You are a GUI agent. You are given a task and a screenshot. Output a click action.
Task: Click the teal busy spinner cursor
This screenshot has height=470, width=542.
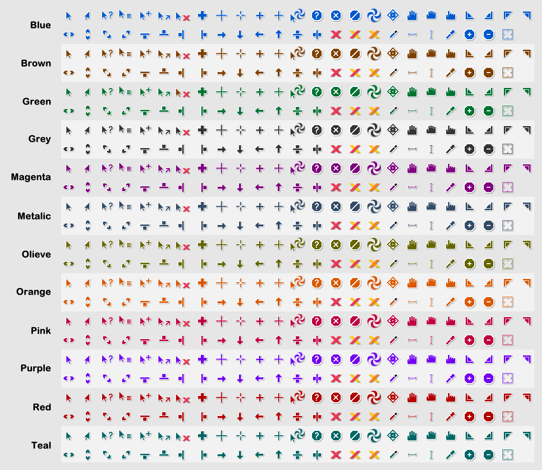click(x=374, y=436)
